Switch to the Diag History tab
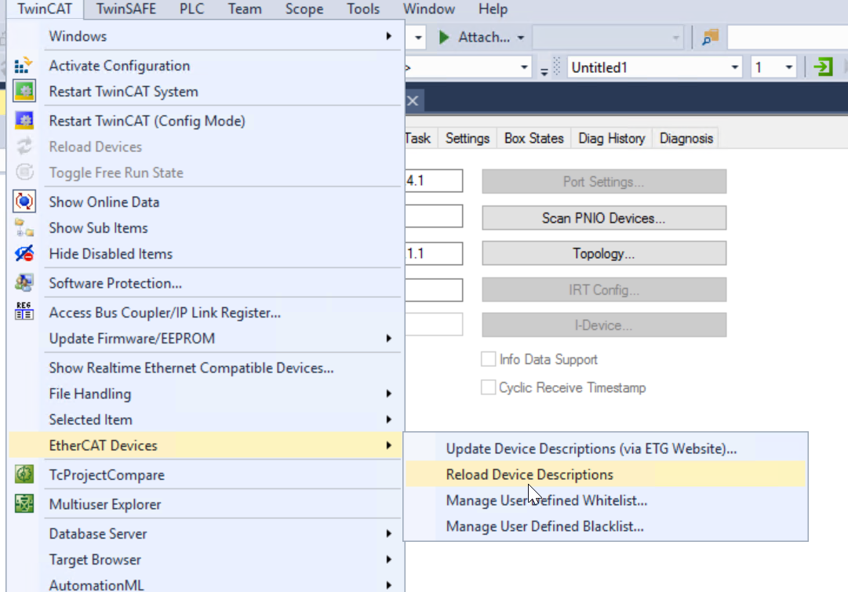The width and height of the screenshot is (848, 592). (x=612, y=139)
